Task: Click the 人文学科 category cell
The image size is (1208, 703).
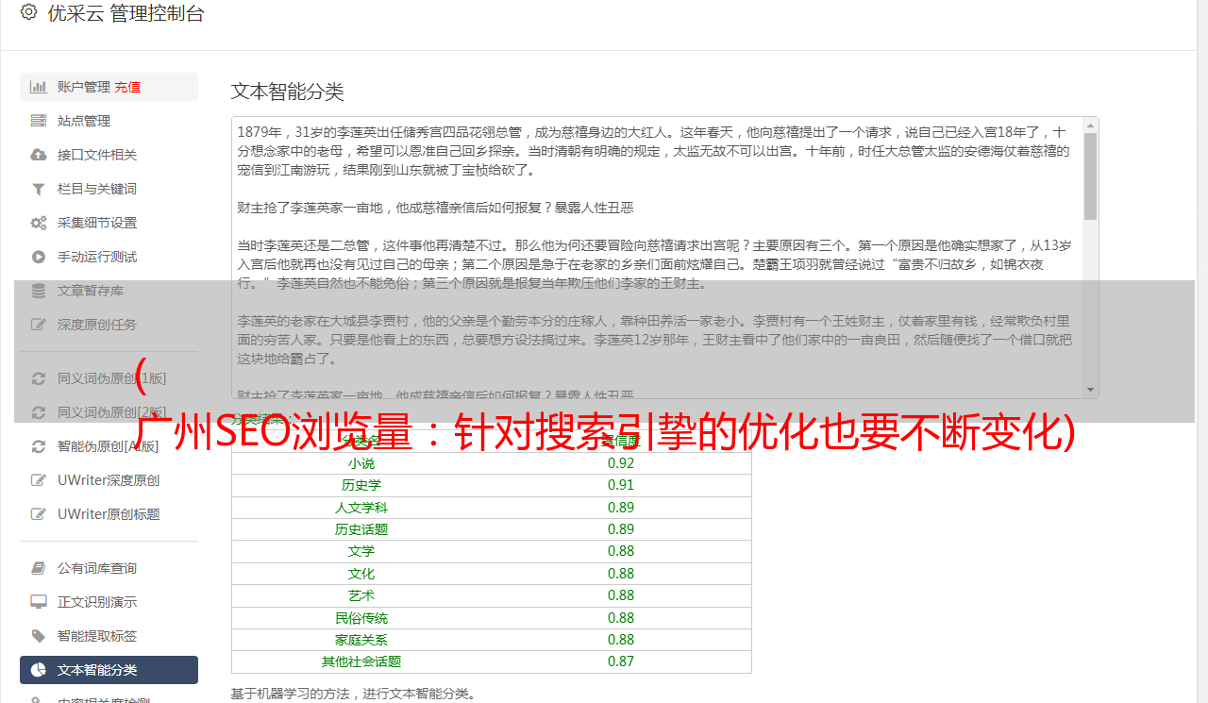Action: [361, 508]
